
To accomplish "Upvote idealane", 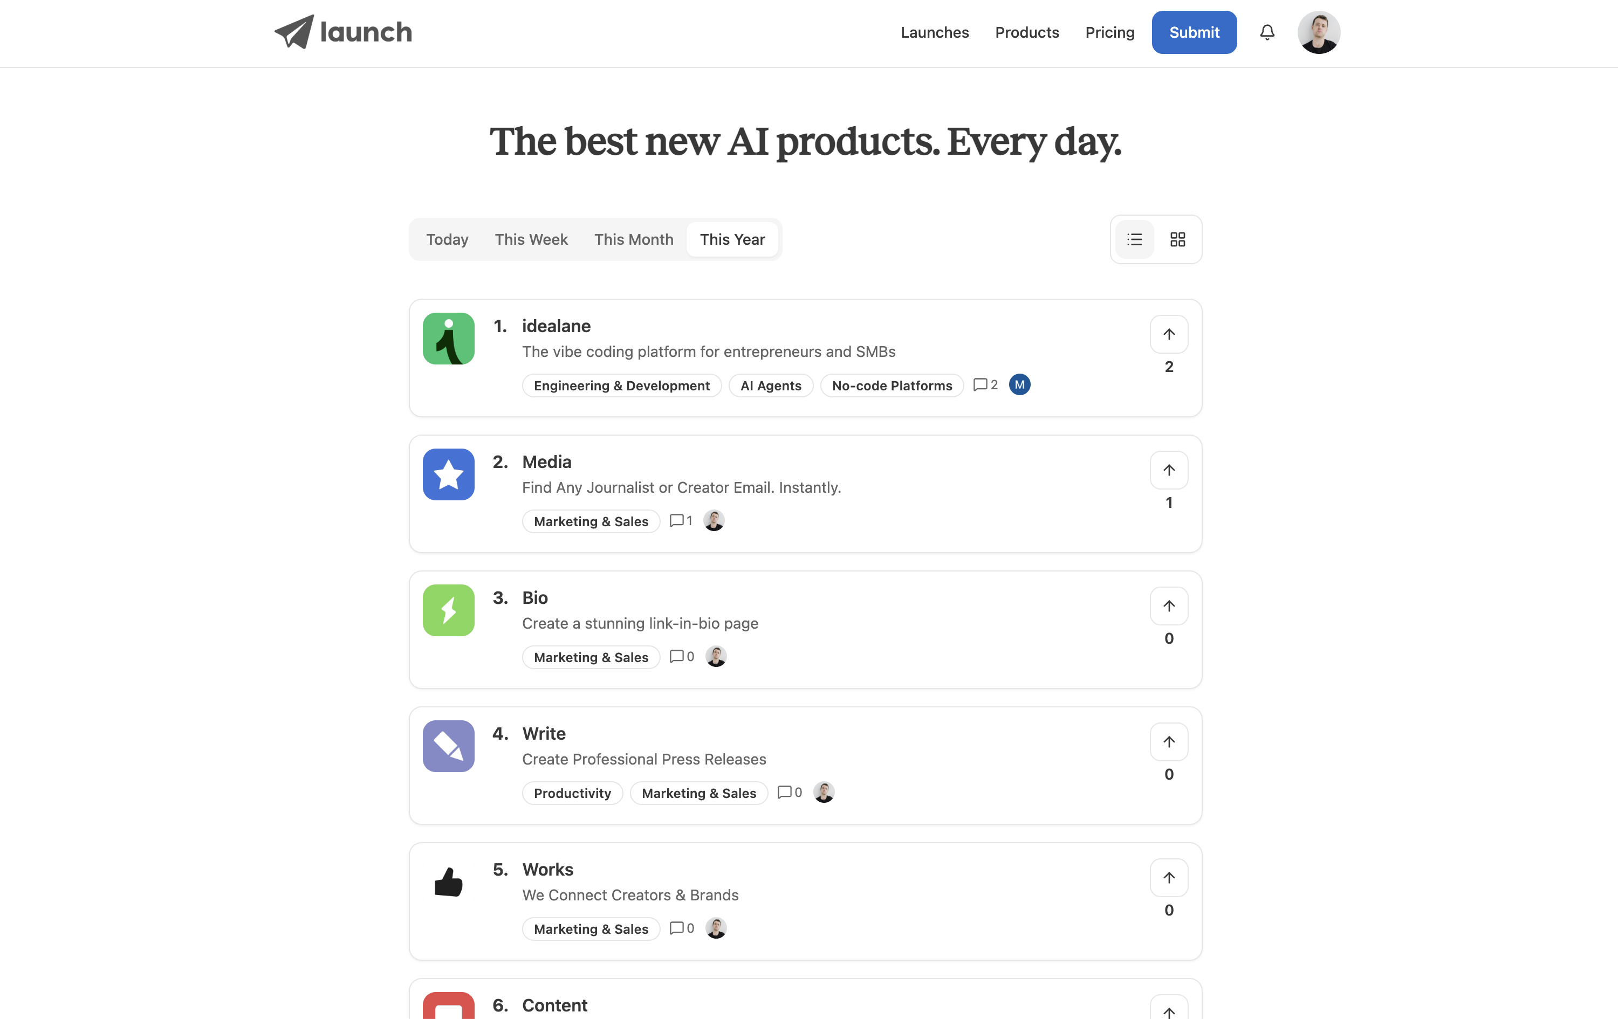I will point(1169,334).
